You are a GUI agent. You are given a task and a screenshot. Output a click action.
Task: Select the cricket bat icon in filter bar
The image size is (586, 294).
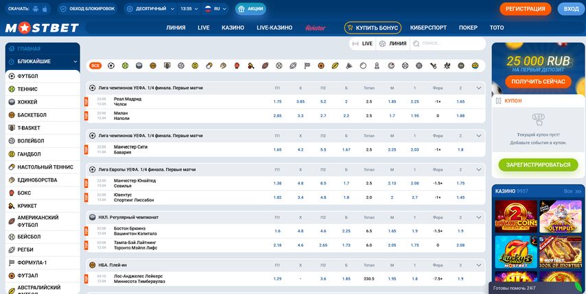(250, 66)
